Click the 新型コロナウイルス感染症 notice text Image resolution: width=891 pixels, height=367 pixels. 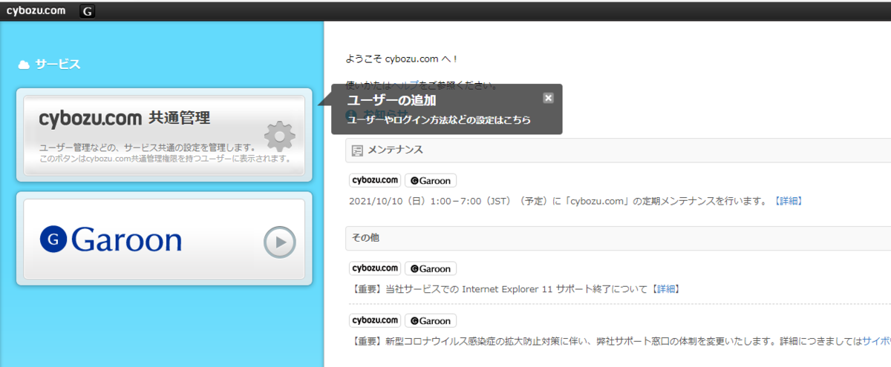(619, 342)
